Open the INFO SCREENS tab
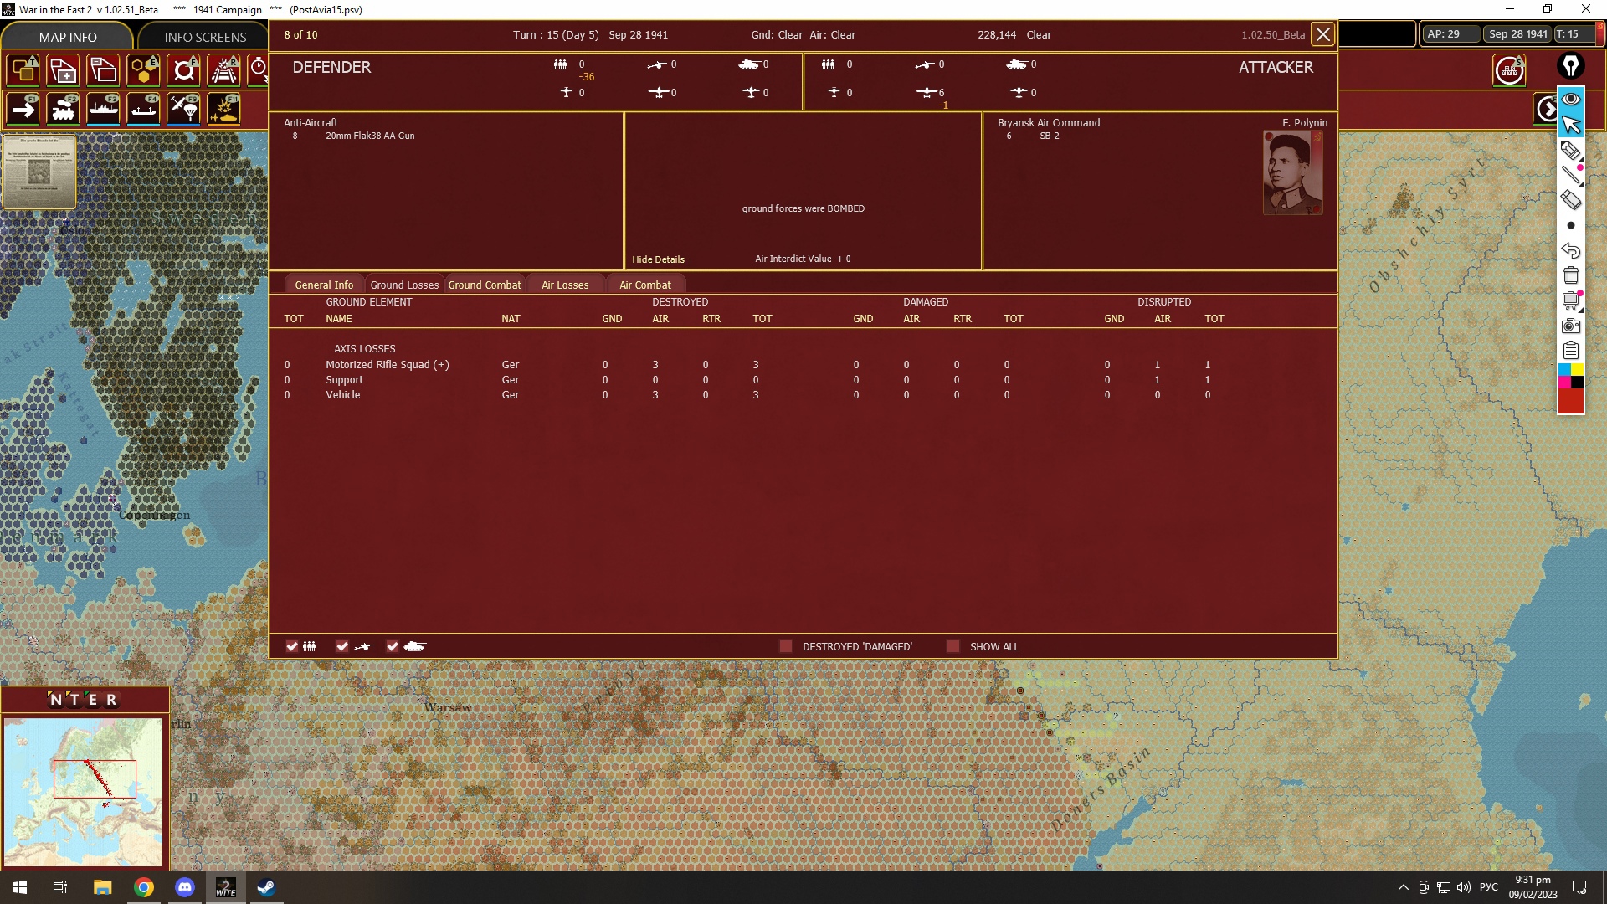The height and width of the screenshot is (904, 1607). coord(205,37)
